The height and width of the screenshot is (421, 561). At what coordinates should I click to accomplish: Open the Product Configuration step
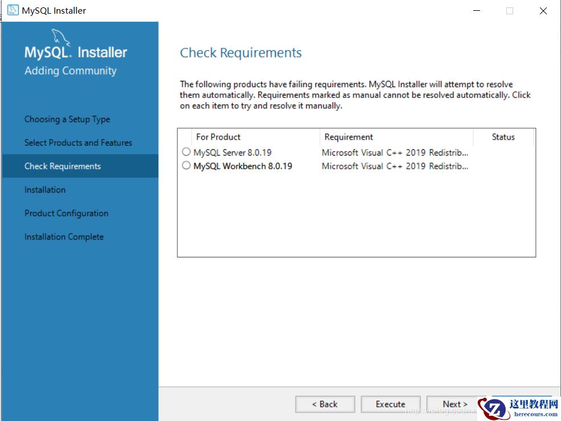66,214
